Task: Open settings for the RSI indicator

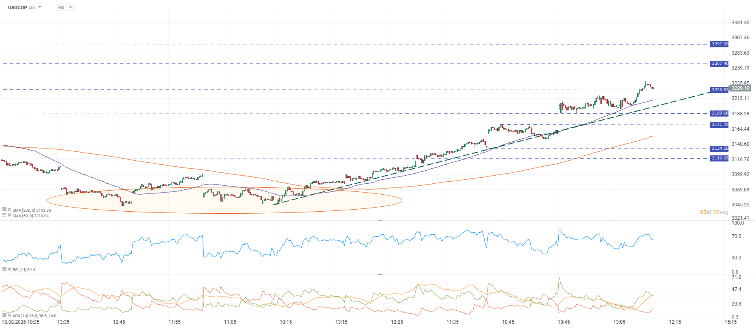Action: (4, 269)
